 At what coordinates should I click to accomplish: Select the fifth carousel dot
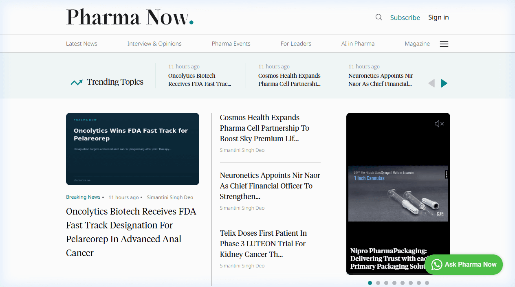[x=403, y=283]
